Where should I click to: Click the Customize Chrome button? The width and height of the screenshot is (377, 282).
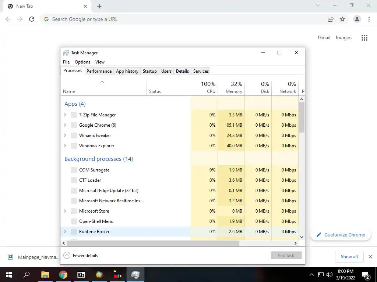341,235
